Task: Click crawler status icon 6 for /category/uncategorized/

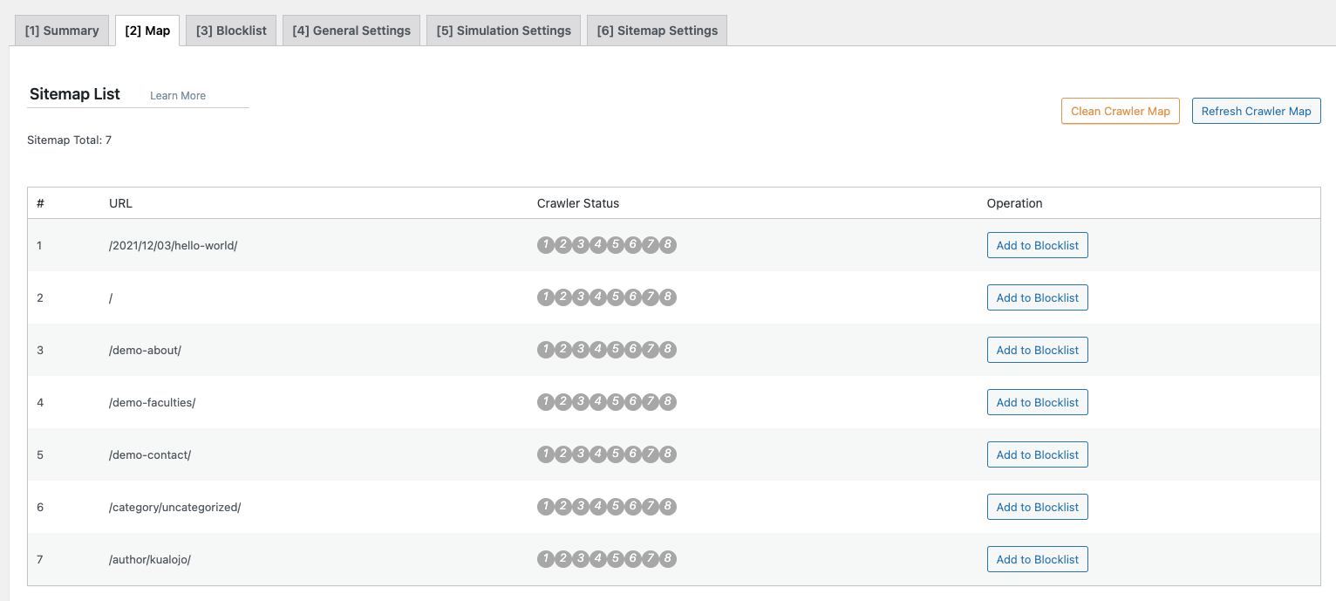Action: (633, 507)
